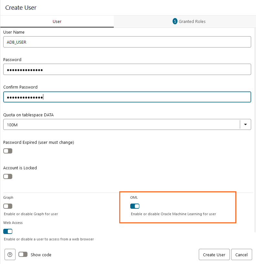Focus the Password input field
This screenshot has height=264, width=256.
127,69
